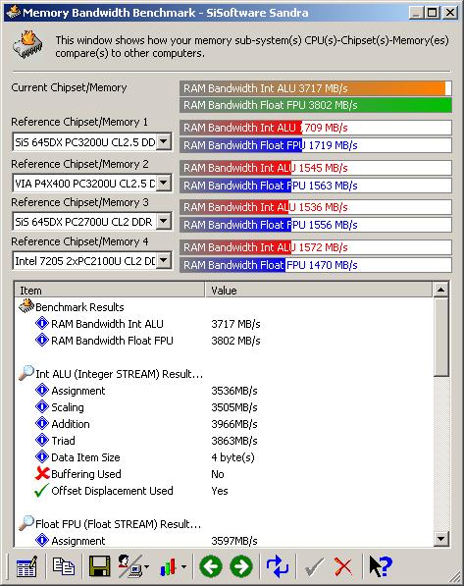Click the Copy documents toolbar icon
Screen dimensions: 464x586
click(x=63, y=566)
